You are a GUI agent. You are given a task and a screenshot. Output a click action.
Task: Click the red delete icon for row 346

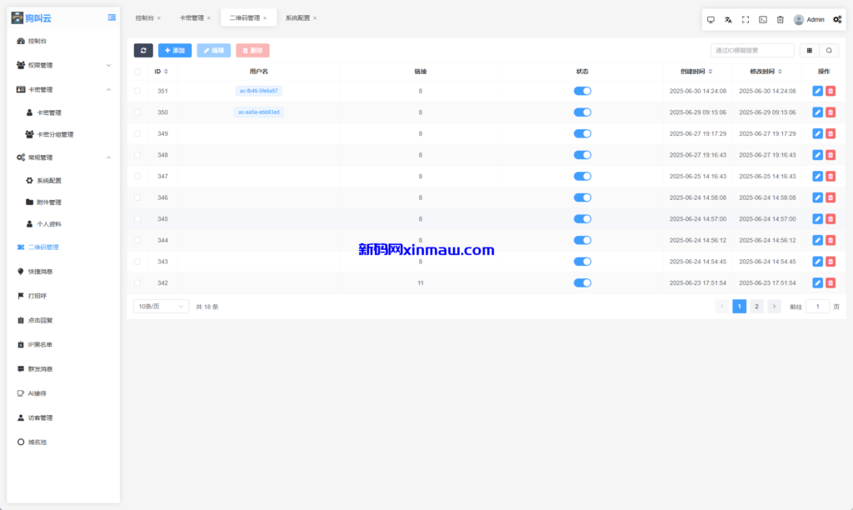[x=831, y=197]
